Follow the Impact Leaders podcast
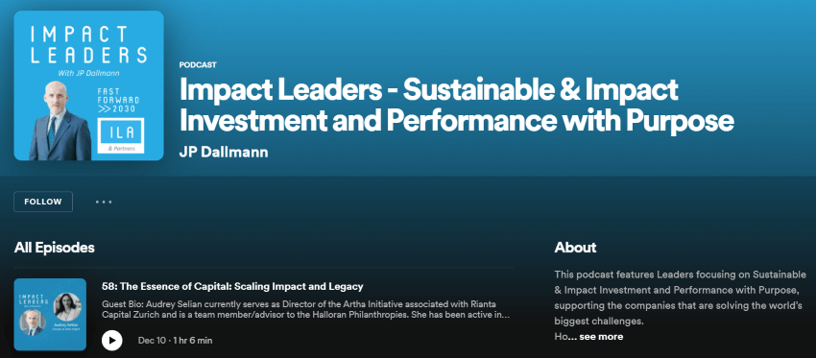 tap(43, 202)
